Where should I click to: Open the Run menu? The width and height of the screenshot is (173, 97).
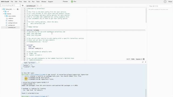33,2
